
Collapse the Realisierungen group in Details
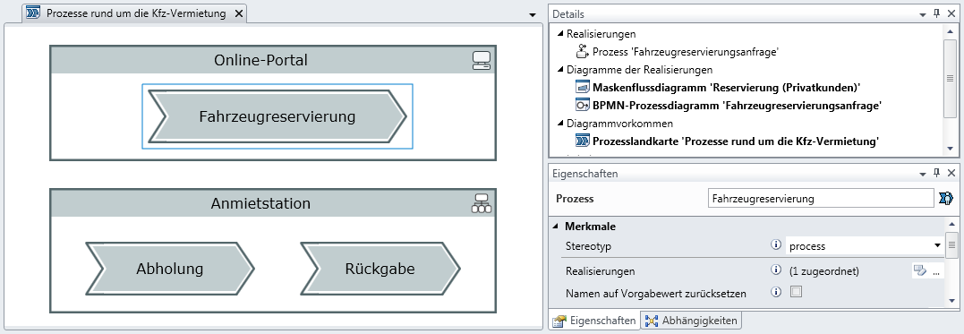pos(559,34)
